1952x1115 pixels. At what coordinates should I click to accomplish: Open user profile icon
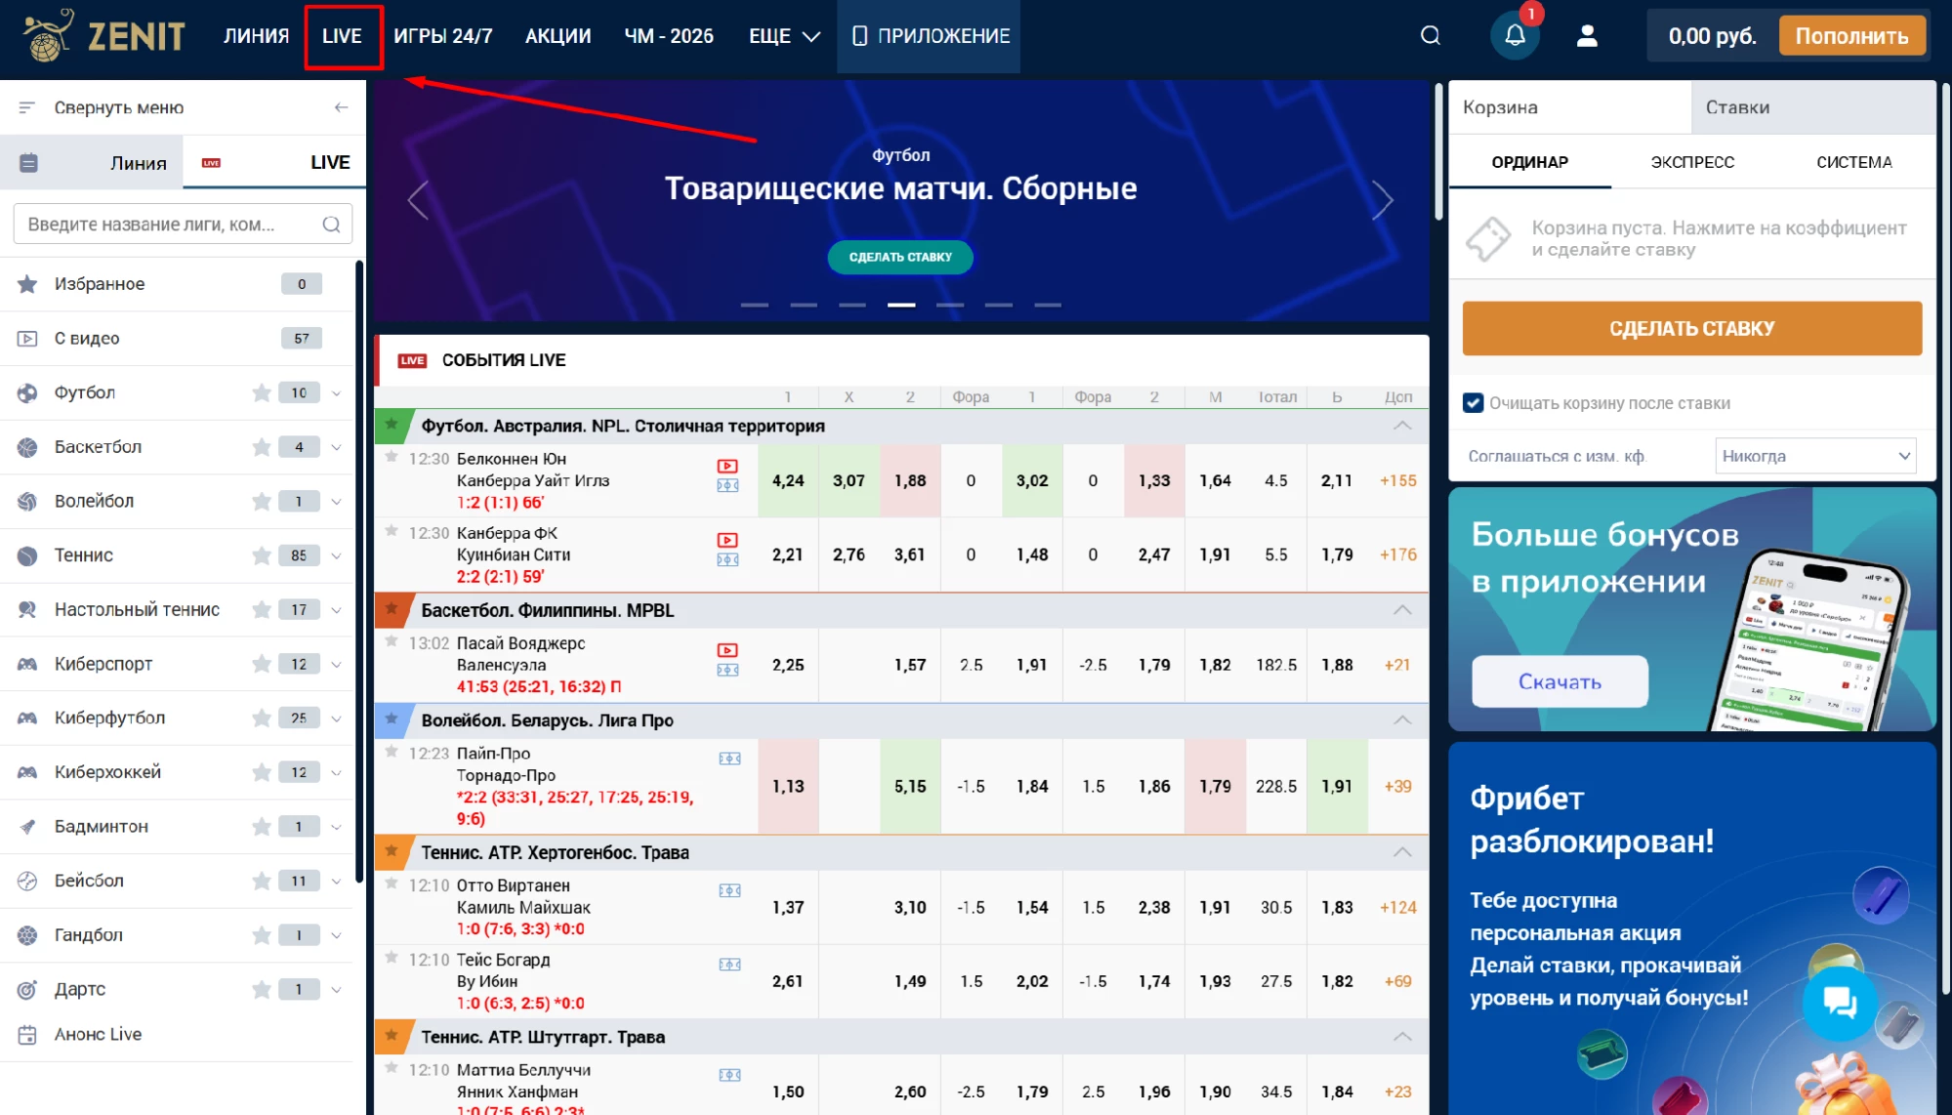pyautogui.click(x=1587, y=36)
